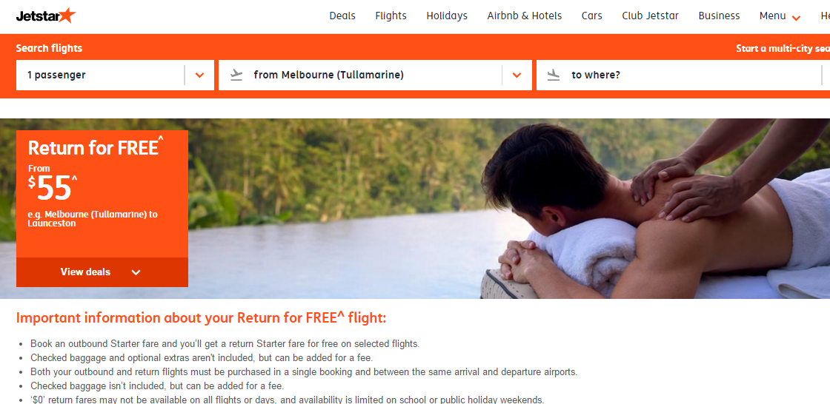The width and height of the screenshot is (830, 404).
Task: Select the Cars navigation link
Action: (x=592, y=16)
